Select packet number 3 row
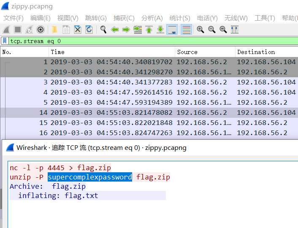The height and width of the screenshot is (228, 298). (x=149, y=82)
